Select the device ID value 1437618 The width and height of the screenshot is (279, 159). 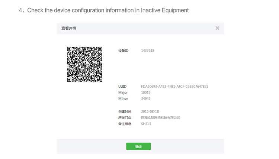click(x=148, y=51)
